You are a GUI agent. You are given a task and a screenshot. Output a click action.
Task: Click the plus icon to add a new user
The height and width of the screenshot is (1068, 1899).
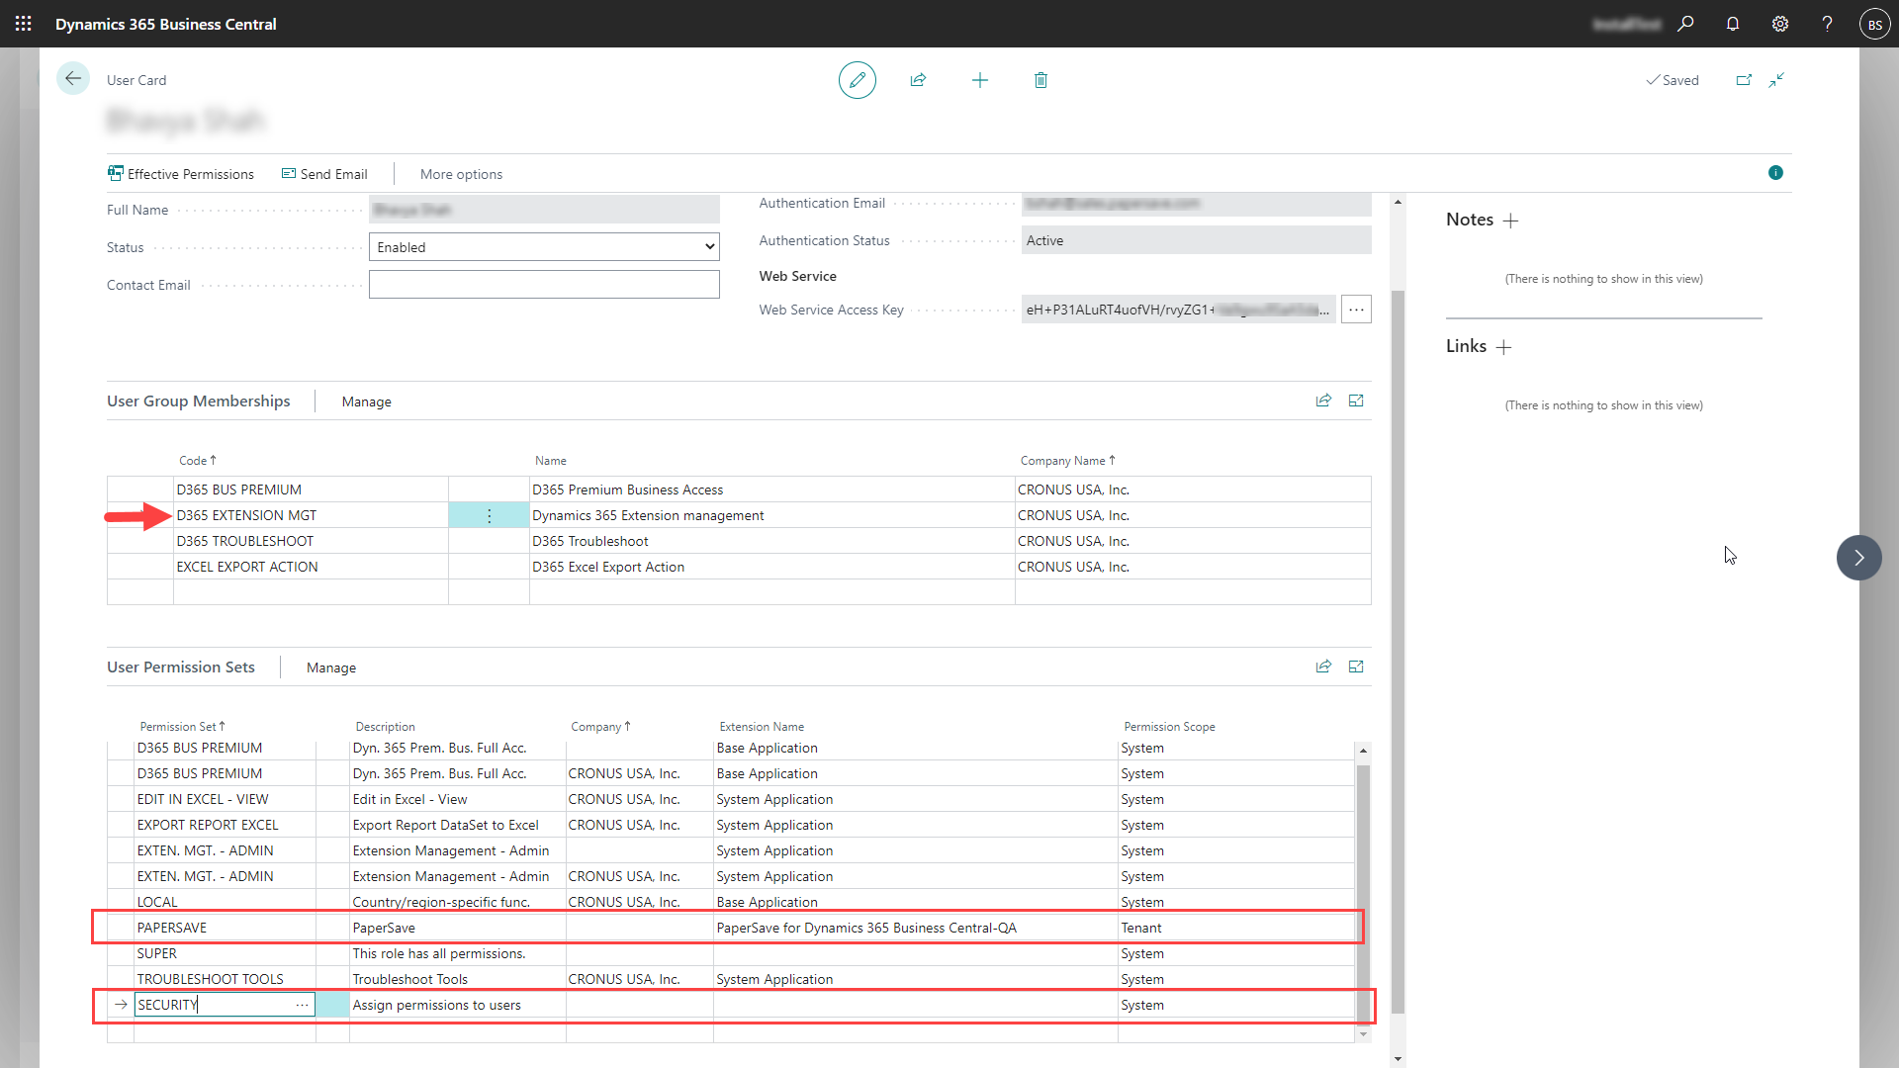tap(979, 80)
